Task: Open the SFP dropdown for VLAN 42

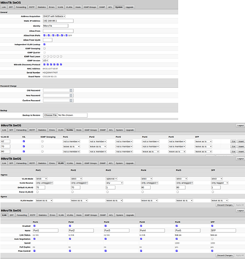Action: point(204,142)
